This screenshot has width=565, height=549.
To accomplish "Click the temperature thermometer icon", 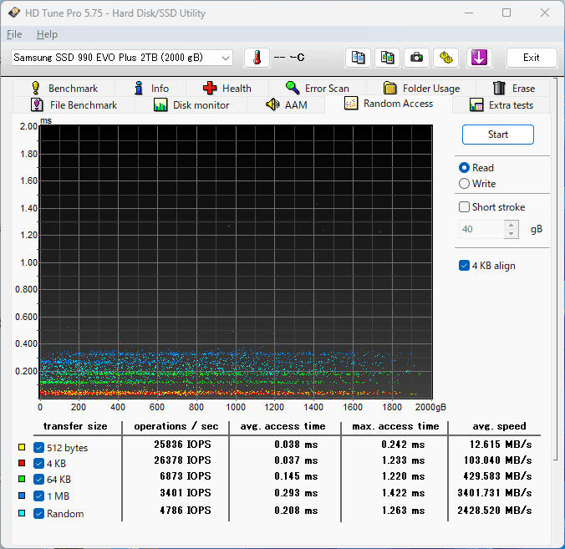I will (257, 58).
